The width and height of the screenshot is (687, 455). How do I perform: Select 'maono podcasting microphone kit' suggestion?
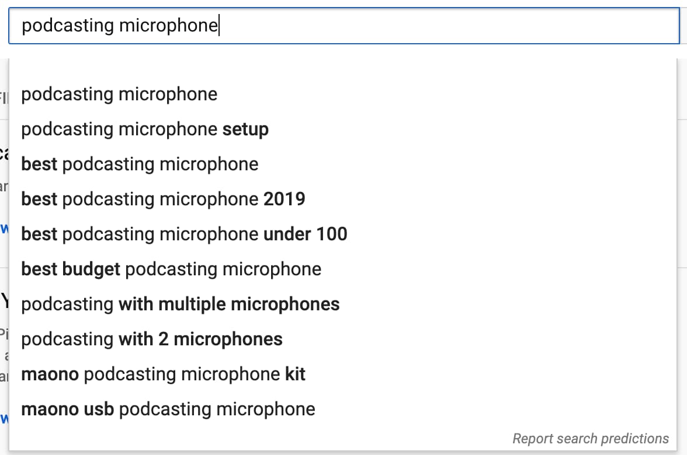pos(163,374)
